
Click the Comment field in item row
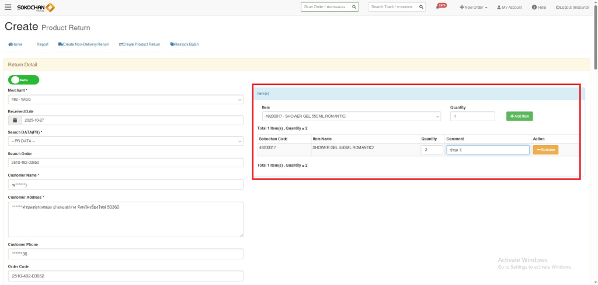click(488, 150)
